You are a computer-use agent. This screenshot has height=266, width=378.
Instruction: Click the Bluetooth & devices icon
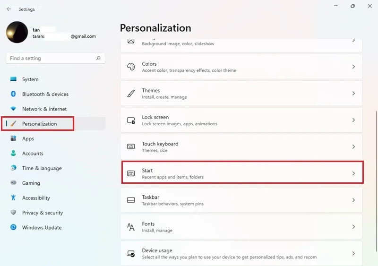13,94
